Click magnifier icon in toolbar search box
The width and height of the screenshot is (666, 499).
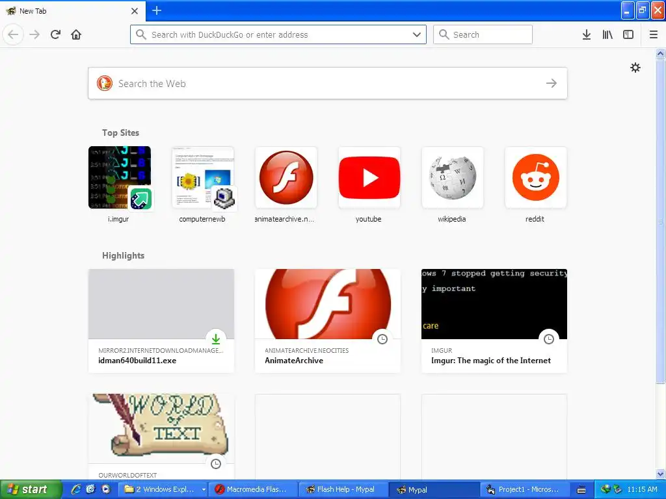point(444,34)
